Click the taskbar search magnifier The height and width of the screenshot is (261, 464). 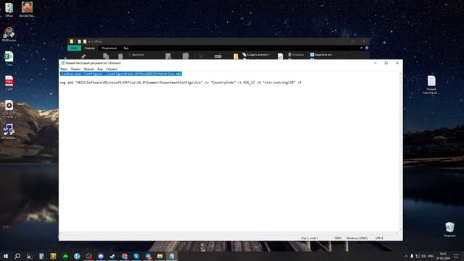(x=17, y=256)
